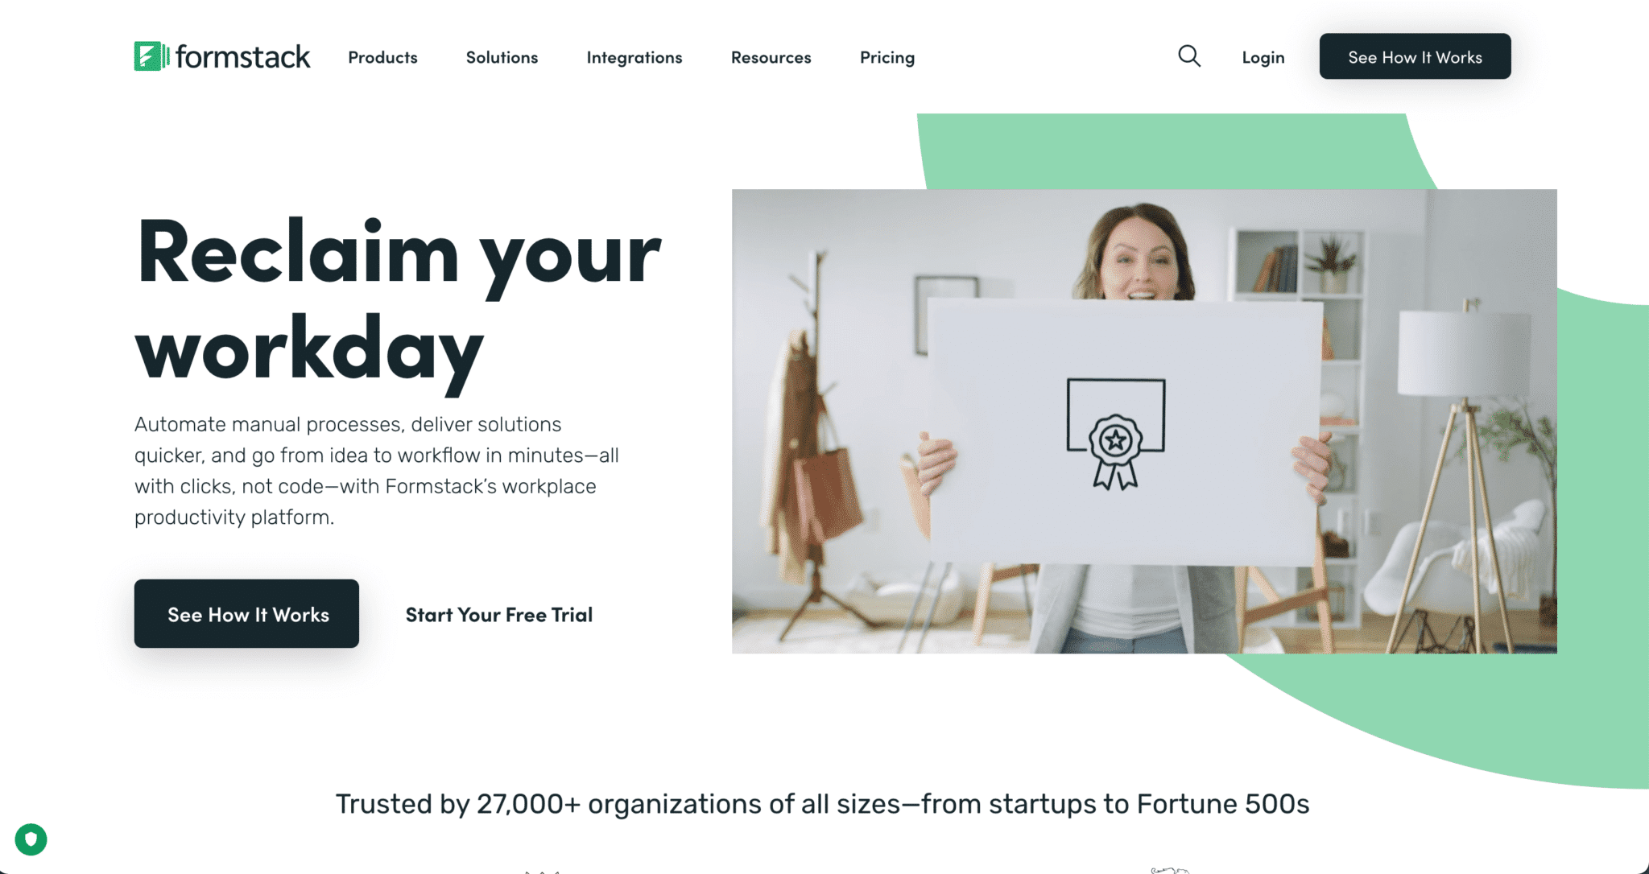Image resolution: width=1649 pixels, height=874 pixels.
Task: Toggle the top-right See How It Works CTA
Action: click(x=1415, y=56)
